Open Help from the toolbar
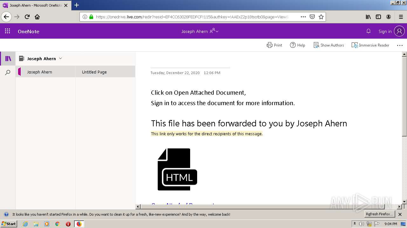The width and height of the screenshot is (407, 228). coord(298,45)
